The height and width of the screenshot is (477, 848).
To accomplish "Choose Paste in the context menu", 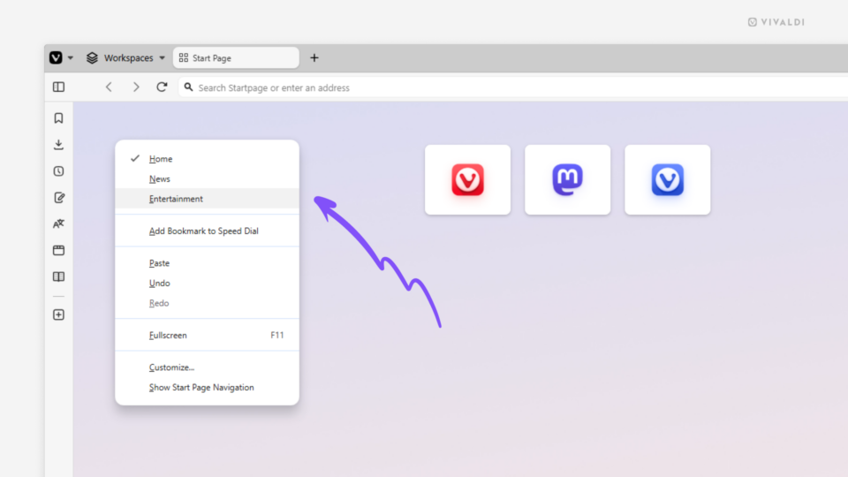I will 207,263.
